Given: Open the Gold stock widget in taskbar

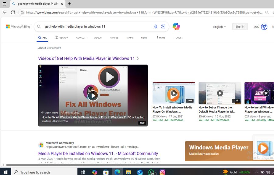Looking at the screenshot, I should click(236, 172).
